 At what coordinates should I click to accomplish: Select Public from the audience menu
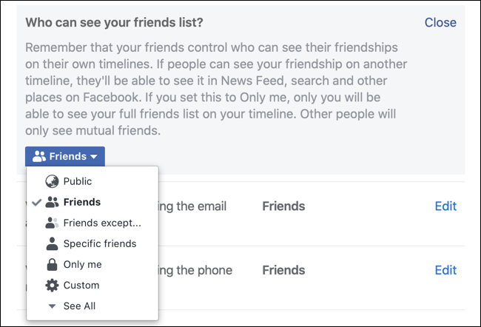(x=78, y=181)
